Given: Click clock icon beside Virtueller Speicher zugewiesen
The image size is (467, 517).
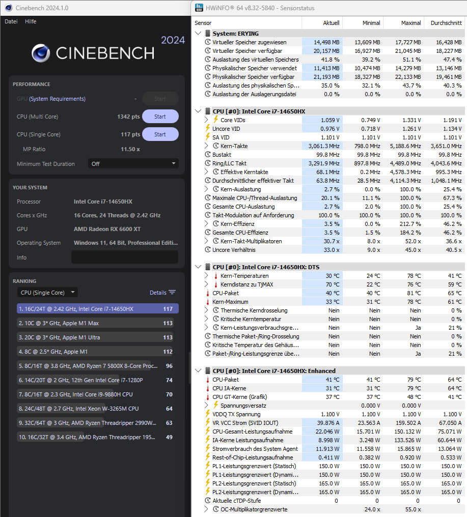Looking at the screenshot, I should coord(208,42).
